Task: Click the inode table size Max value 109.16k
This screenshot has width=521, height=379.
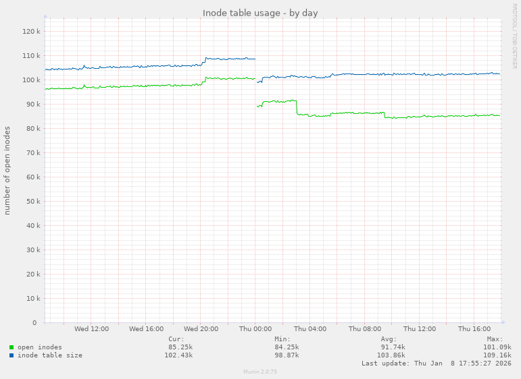Action: point(497,355)
